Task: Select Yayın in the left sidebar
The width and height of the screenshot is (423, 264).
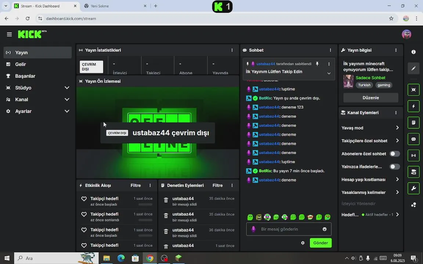Action: click(x=37, y=52)
